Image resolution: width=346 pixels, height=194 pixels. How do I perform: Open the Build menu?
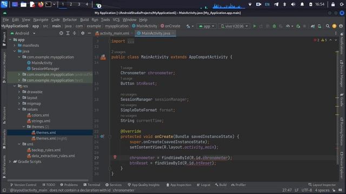click(84, 19)
